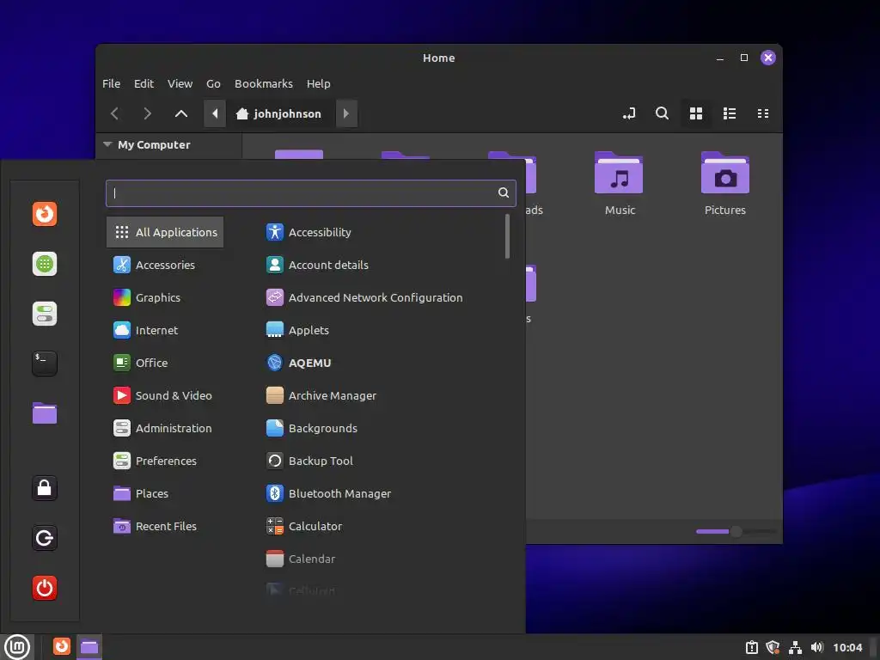
Task: Click the Files toolbar search icon
Action: (x=663, y=113)
